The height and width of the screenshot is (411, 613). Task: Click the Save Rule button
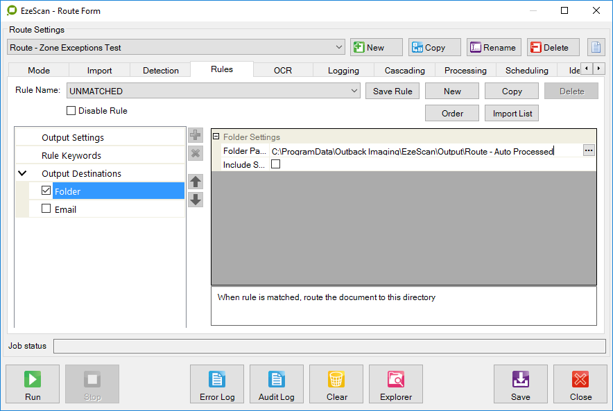(392, 91)
